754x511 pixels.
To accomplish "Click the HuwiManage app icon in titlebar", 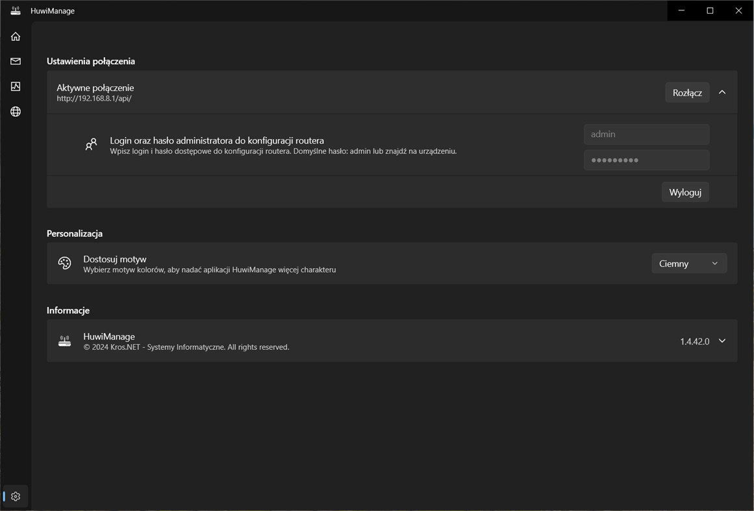I will pyautogui.click(x=15, y=10).
